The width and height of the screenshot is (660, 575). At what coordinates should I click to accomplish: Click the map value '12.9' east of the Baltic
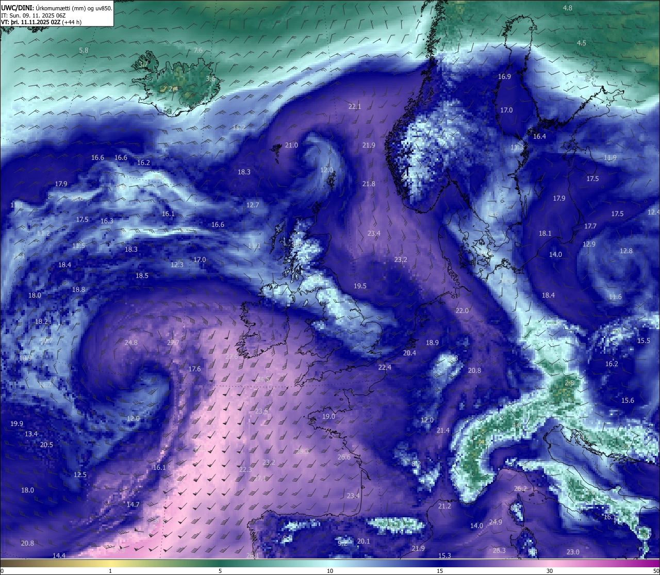coord(589,244)
